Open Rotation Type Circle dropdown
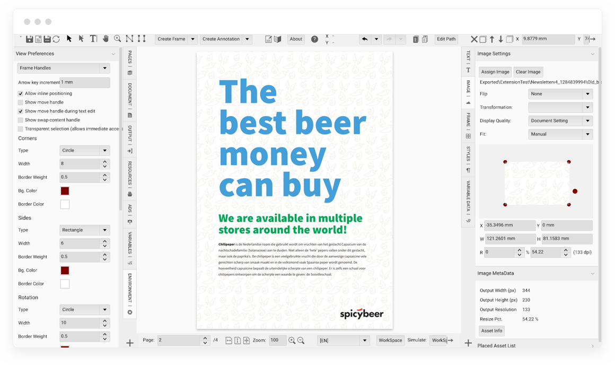Viewport: 615px width, 365px height. tap(85, 310)
